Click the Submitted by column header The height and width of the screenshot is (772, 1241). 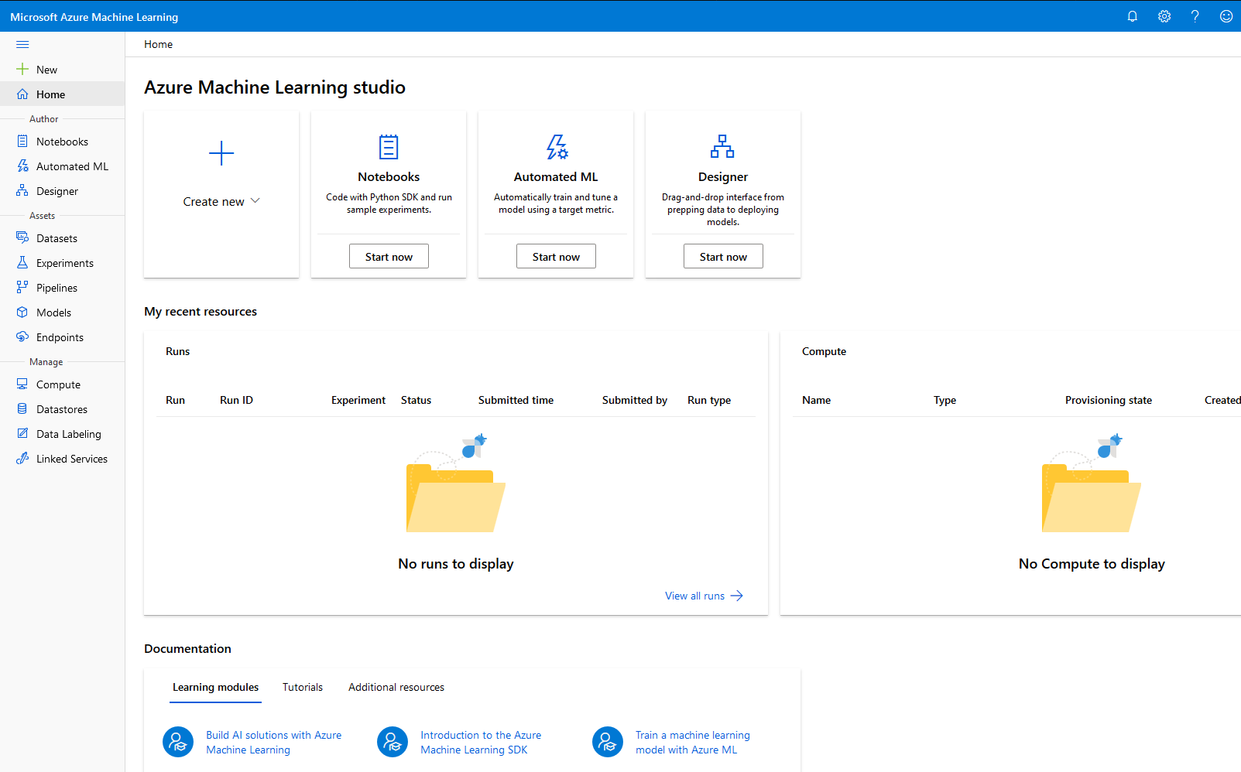634,400
